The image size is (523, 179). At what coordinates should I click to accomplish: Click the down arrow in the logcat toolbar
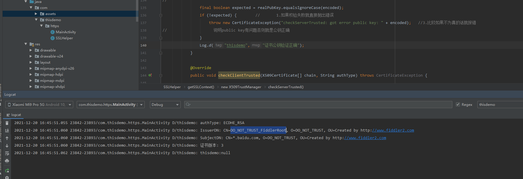tap(7, 146)
